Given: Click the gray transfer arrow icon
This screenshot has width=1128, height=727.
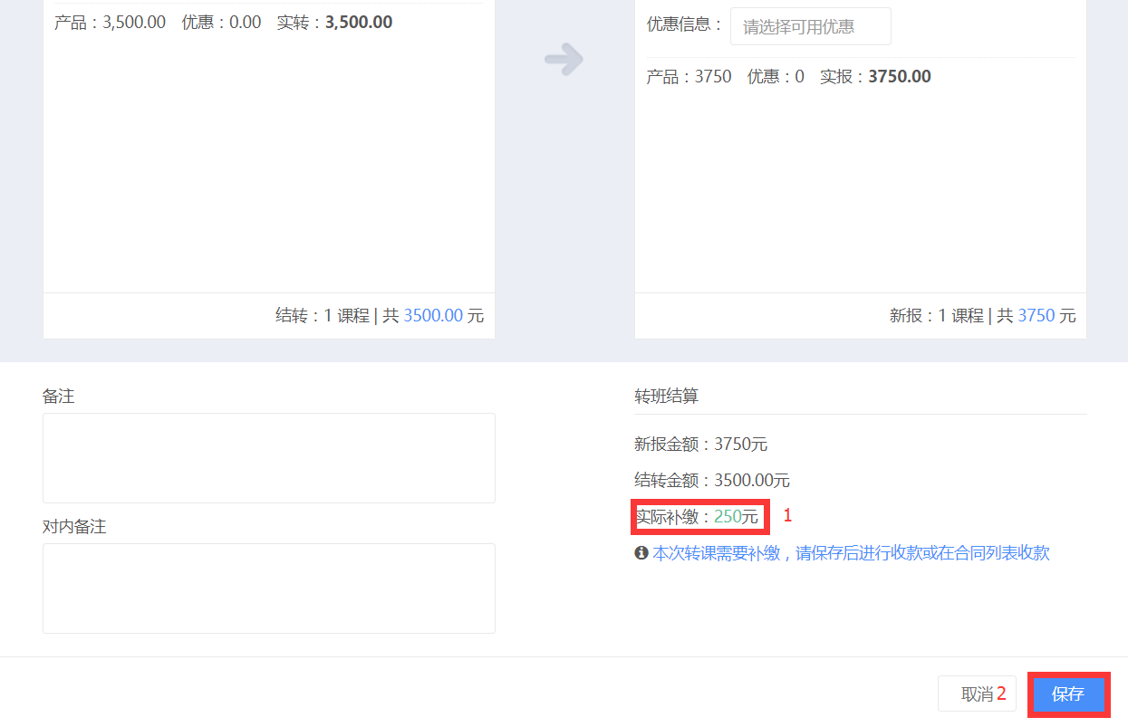Looking at the screenshot, I should coord(564,61).
